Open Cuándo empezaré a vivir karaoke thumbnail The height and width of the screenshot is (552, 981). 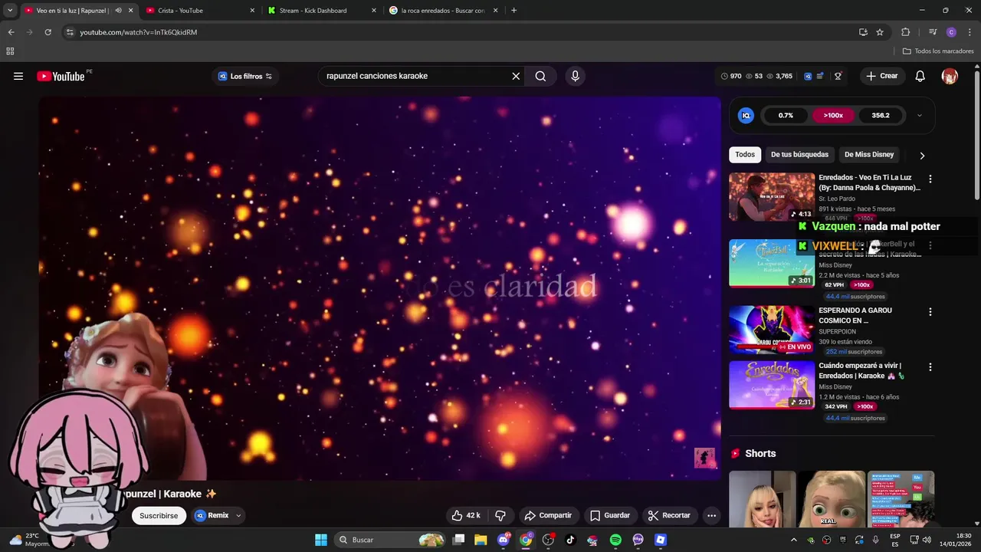pyautogui.click(x=772, y=385)
